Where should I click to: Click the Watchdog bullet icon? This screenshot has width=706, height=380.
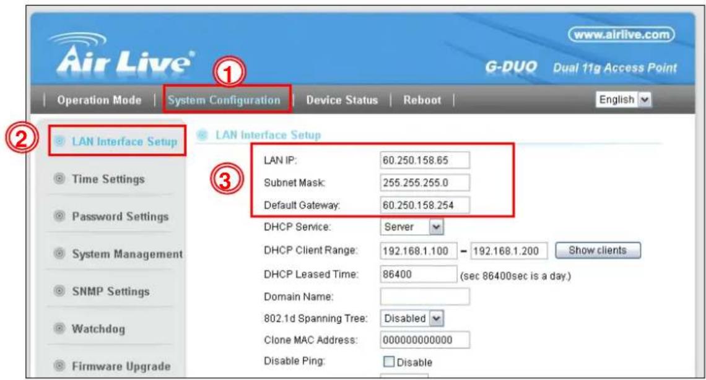[59, 328]
